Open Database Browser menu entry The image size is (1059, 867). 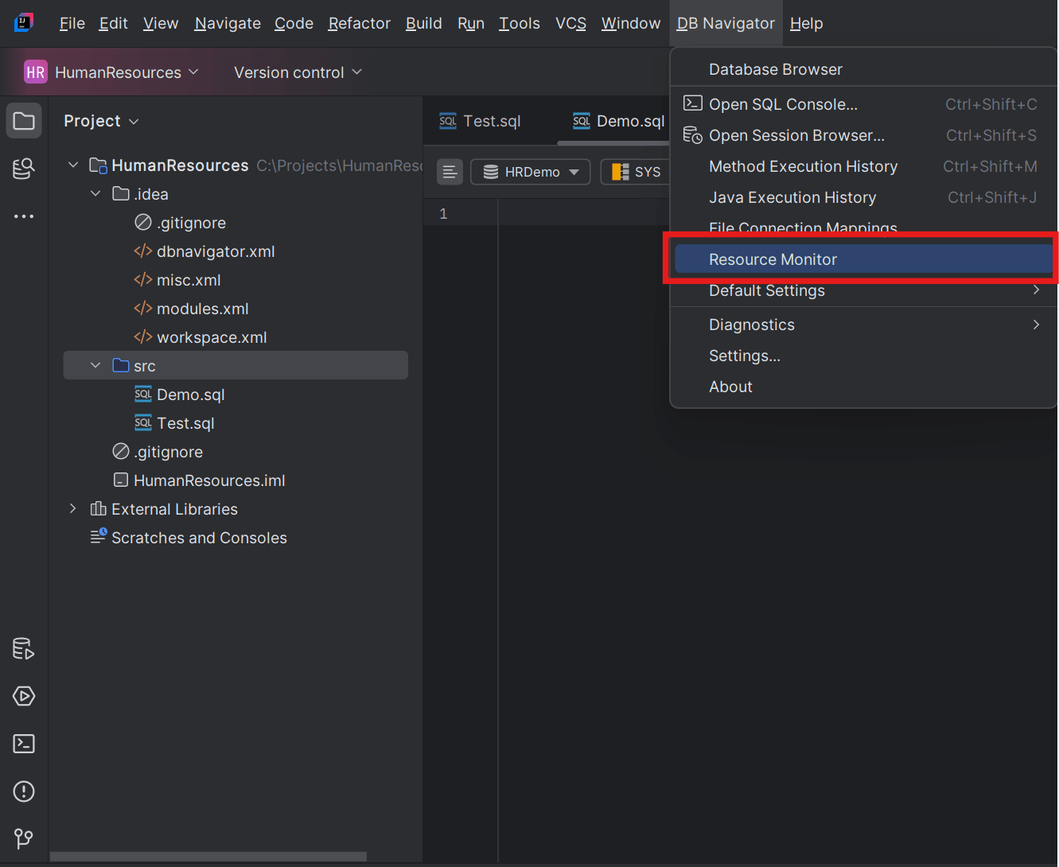tap(776, 69)
